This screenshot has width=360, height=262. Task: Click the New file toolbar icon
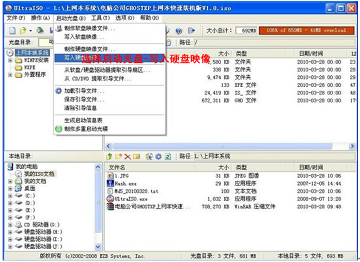coord(12,30)
